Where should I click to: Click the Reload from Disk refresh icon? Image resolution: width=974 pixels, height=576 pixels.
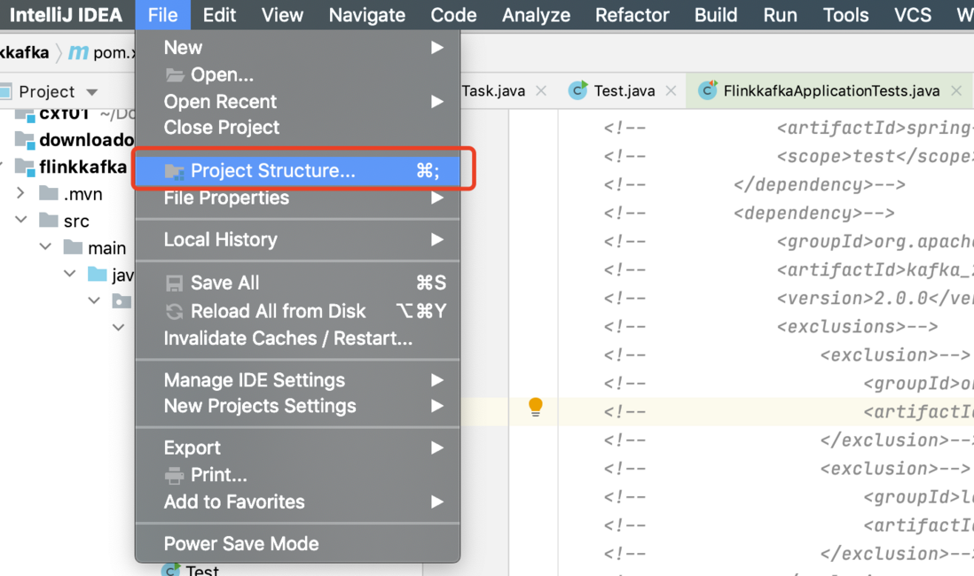[x=175, y=312]
